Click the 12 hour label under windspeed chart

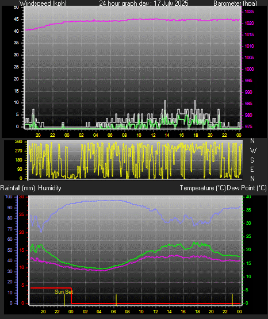tap(153, 135)
